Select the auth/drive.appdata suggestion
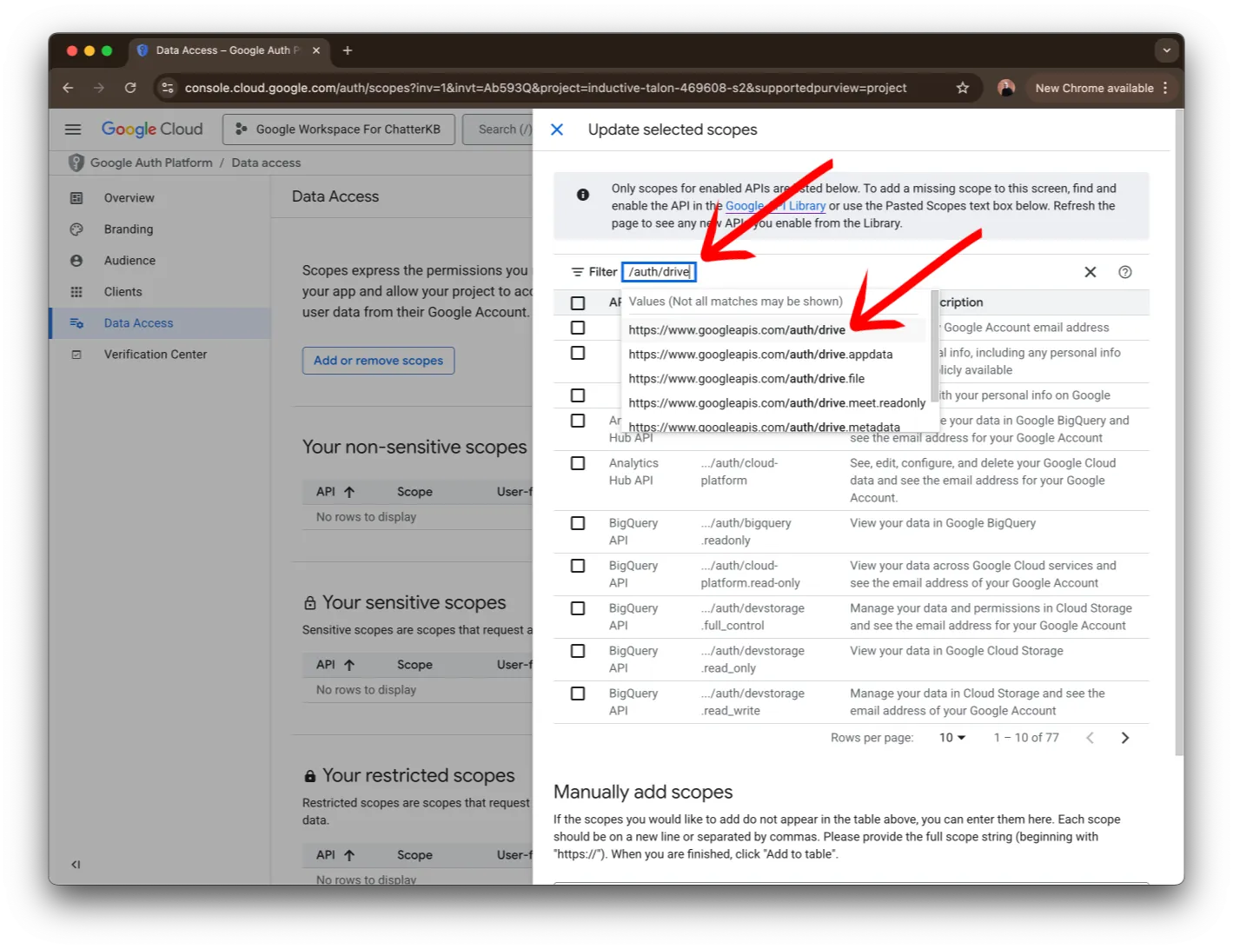The height and width of the screenshot is (949, 1233). coord(773,355)
